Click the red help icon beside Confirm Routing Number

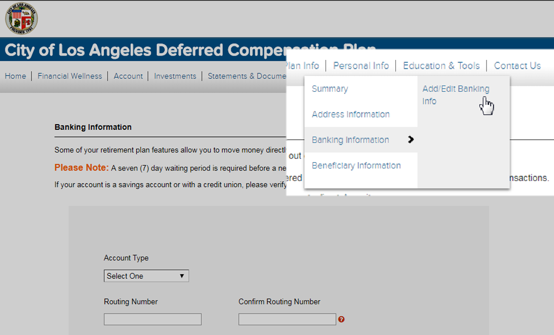point(341,319)
